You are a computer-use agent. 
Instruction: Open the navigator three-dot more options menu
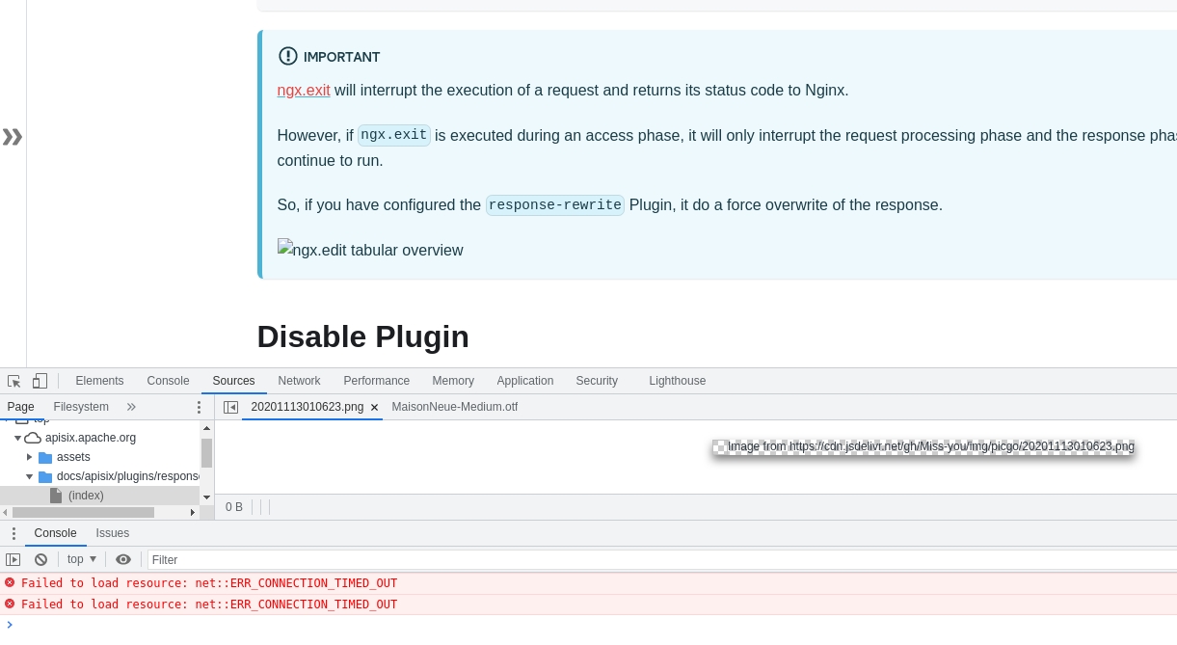pyautogui.click(x=199, y=407)
